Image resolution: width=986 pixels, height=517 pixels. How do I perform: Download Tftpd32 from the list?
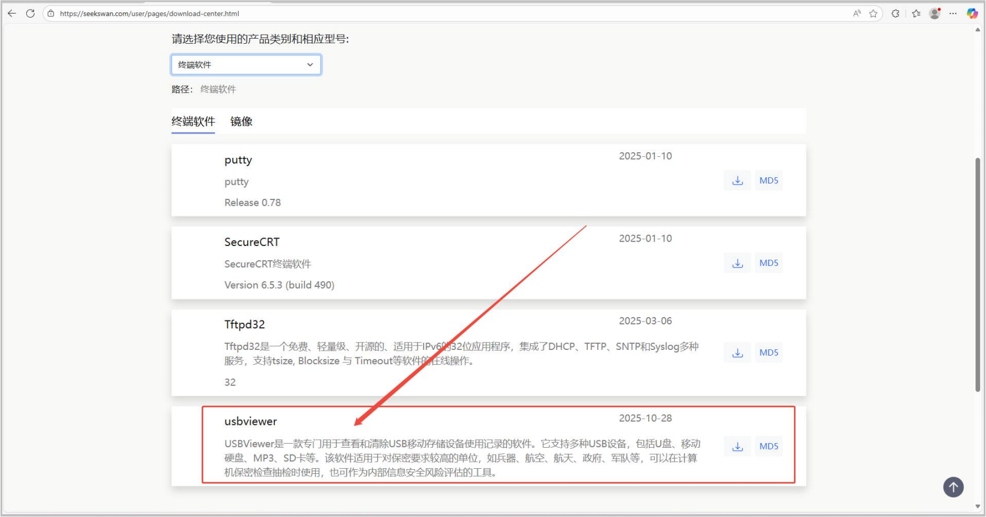[x=737, y=352]
